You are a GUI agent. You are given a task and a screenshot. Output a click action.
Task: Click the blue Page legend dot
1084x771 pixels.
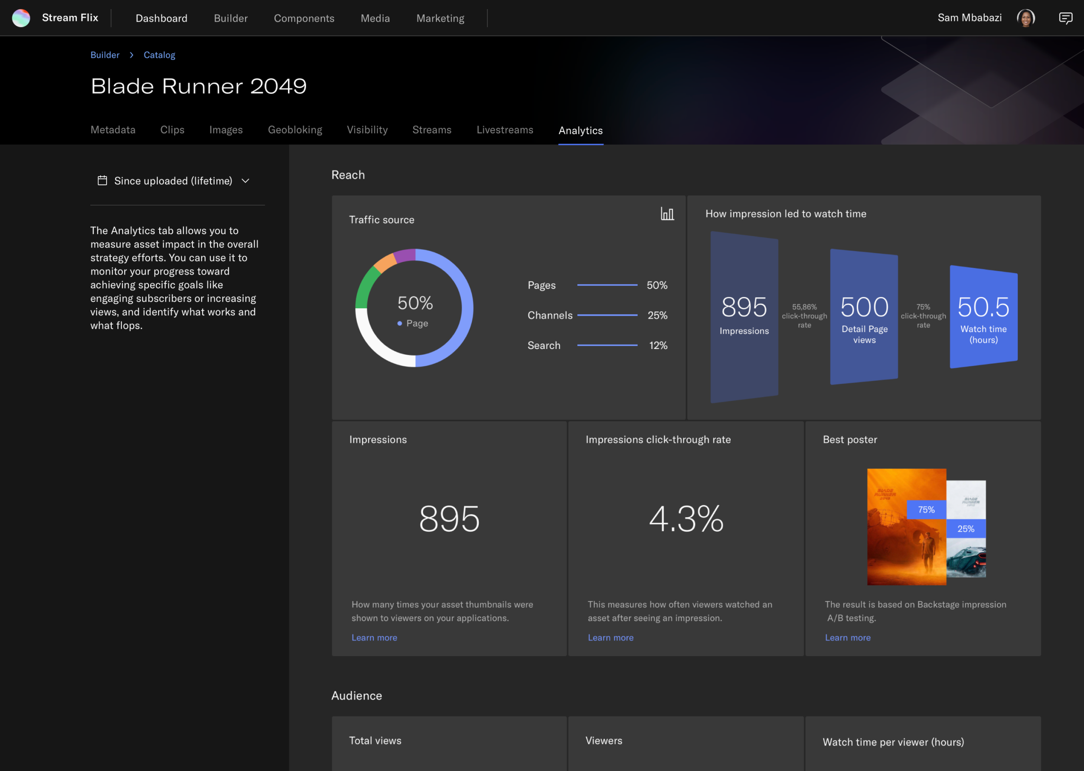[400, 323]
